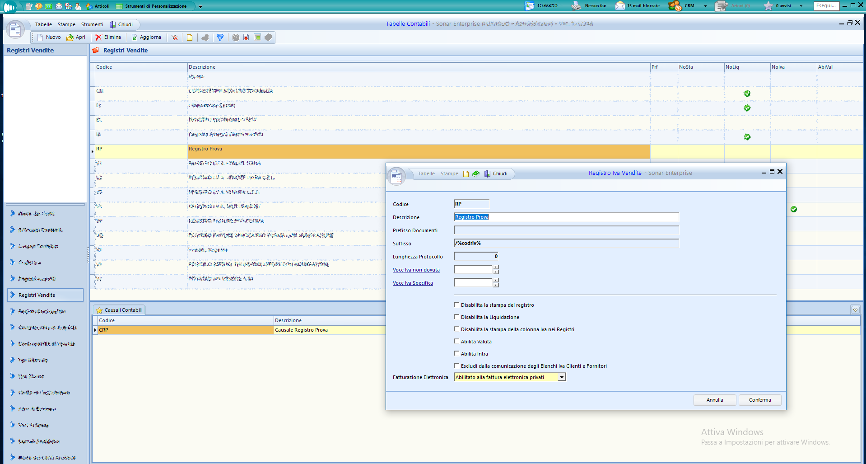Open the Voce Iva non dovuta link
Screen dimensions: 866x464
pyautogui.click(x=416, y=270)
